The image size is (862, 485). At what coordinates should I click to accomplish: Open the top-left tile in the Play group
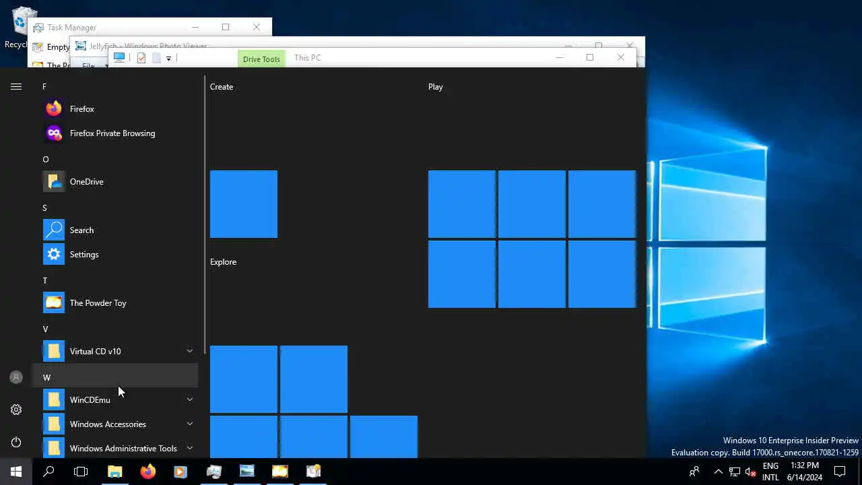pyautogui.click(x=462, y=204)
